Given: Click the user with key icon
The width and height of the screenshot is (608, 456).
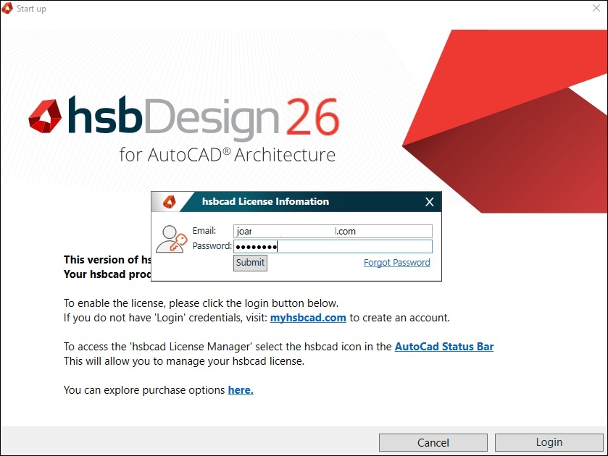Looking at the screenshot, I should click(172, 239).
